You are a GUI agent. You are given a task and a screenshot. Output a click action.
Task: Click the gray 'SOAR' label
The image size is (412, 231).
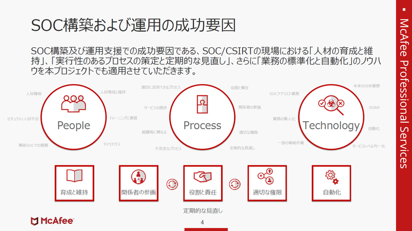374,108
